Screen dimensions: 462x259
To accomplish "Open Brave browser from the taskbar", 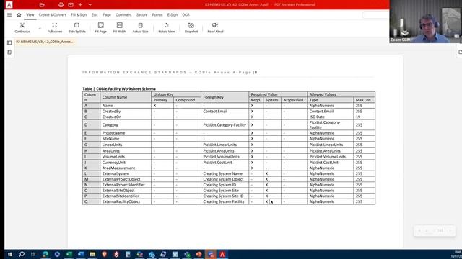I will pos(104,254).
